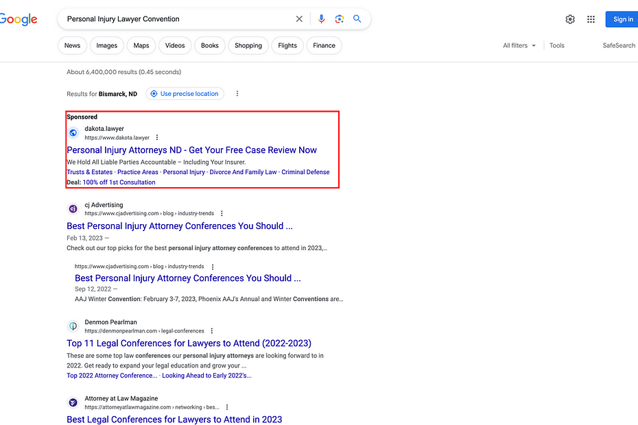638x425 pixels.
Task: Open the Practice Areas sitelink
Action: pyautogui.click(x=137, y=172)
